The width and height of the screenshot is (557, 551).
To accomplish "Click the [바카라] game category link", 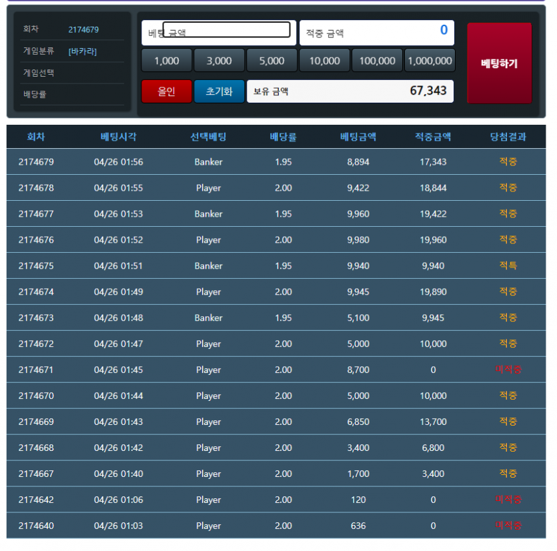I will pos(83,51).
